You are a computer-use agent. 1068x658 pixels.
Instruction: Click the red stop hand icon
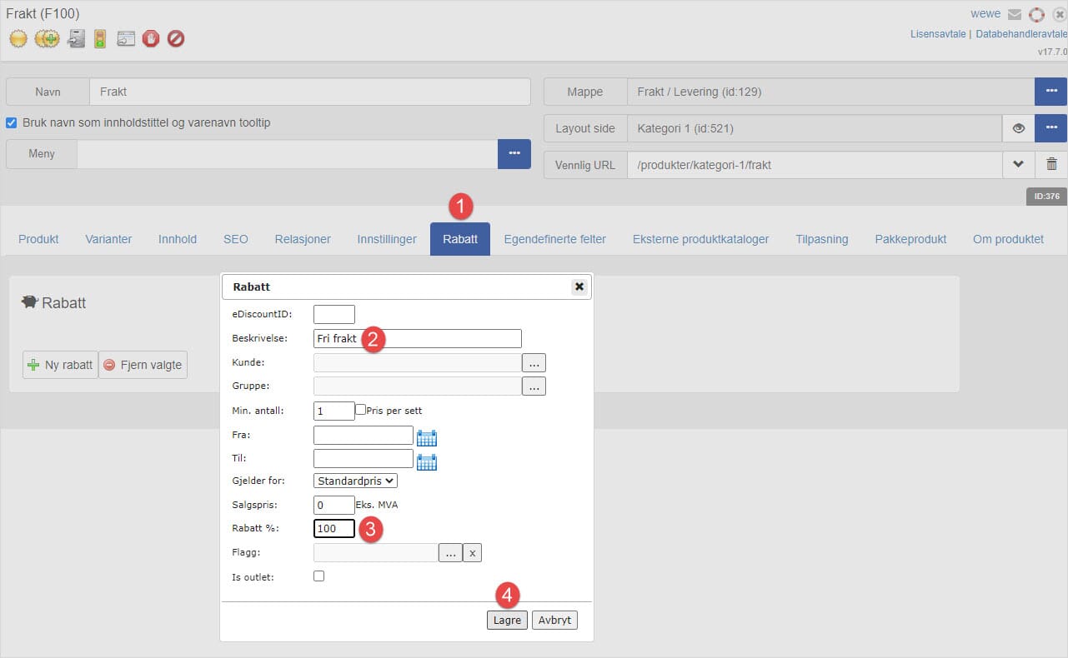pos(150,38)
